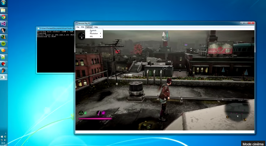
Task: Open the volume tray icon
Action: point(5,140)
